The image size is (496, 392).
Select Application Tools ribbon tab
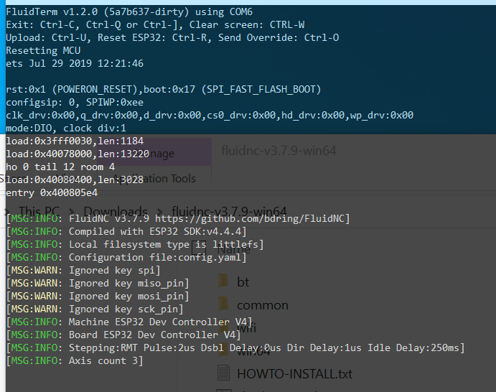(x=154, y=179)
